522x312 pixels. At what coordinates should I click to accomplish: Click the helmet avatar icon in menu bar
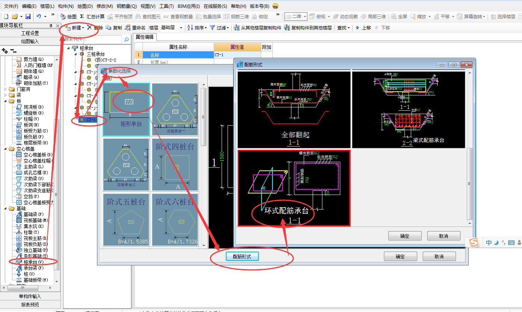pos(275,6)
